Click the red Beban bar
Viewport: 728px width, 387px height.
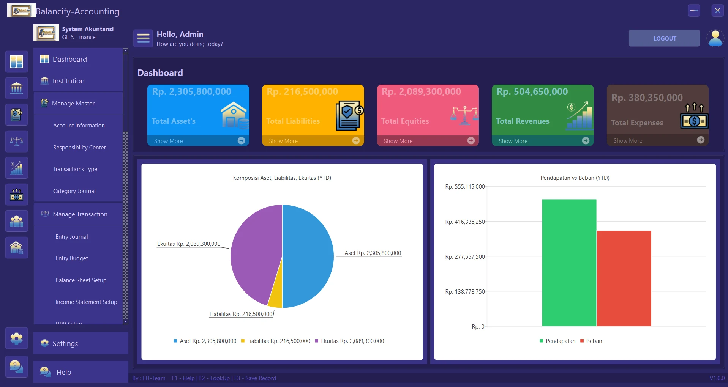click(624, 278)
